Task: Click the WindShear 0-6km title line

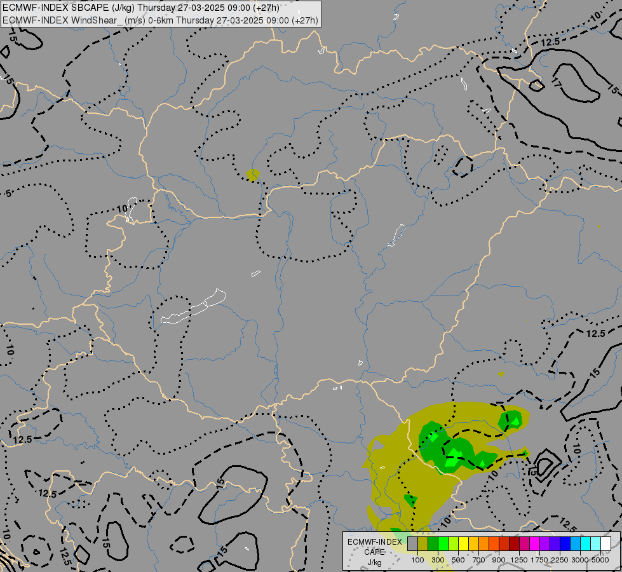Action: 160,20
